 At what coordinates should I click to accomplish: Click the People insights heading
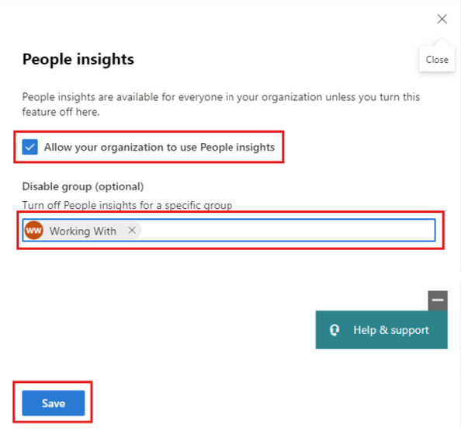[78, 59]
